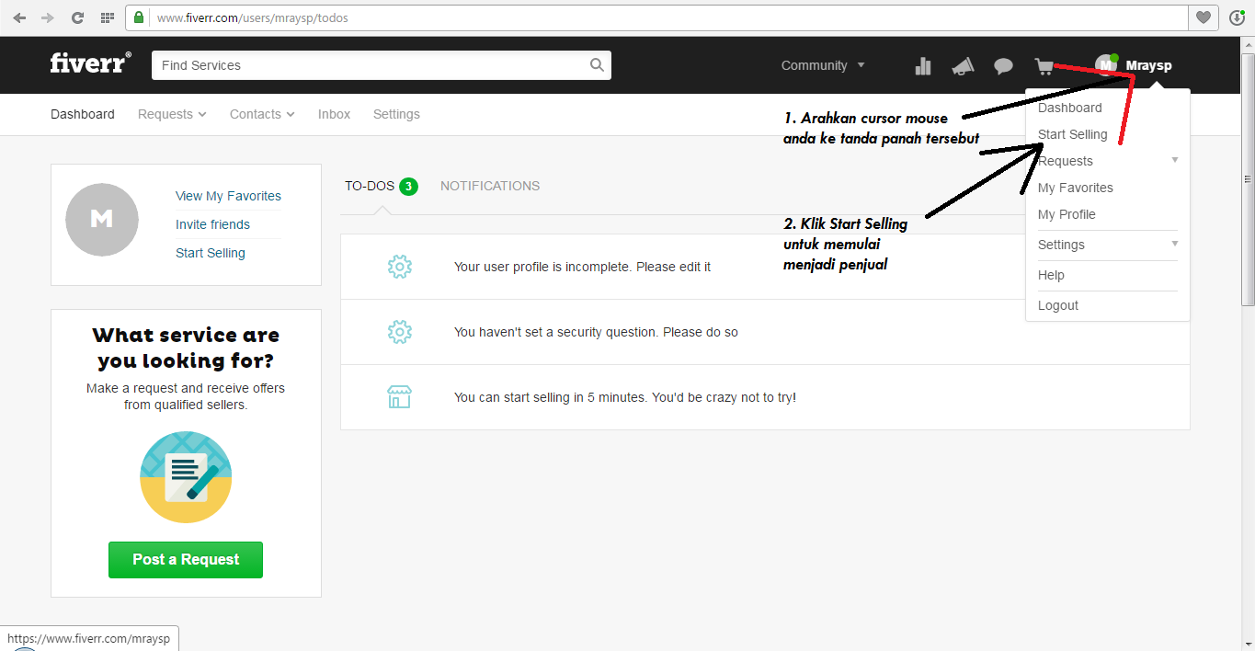Click the browser download arrow icon
This screenshot has height=651, width=1255.
(1237, 17)
